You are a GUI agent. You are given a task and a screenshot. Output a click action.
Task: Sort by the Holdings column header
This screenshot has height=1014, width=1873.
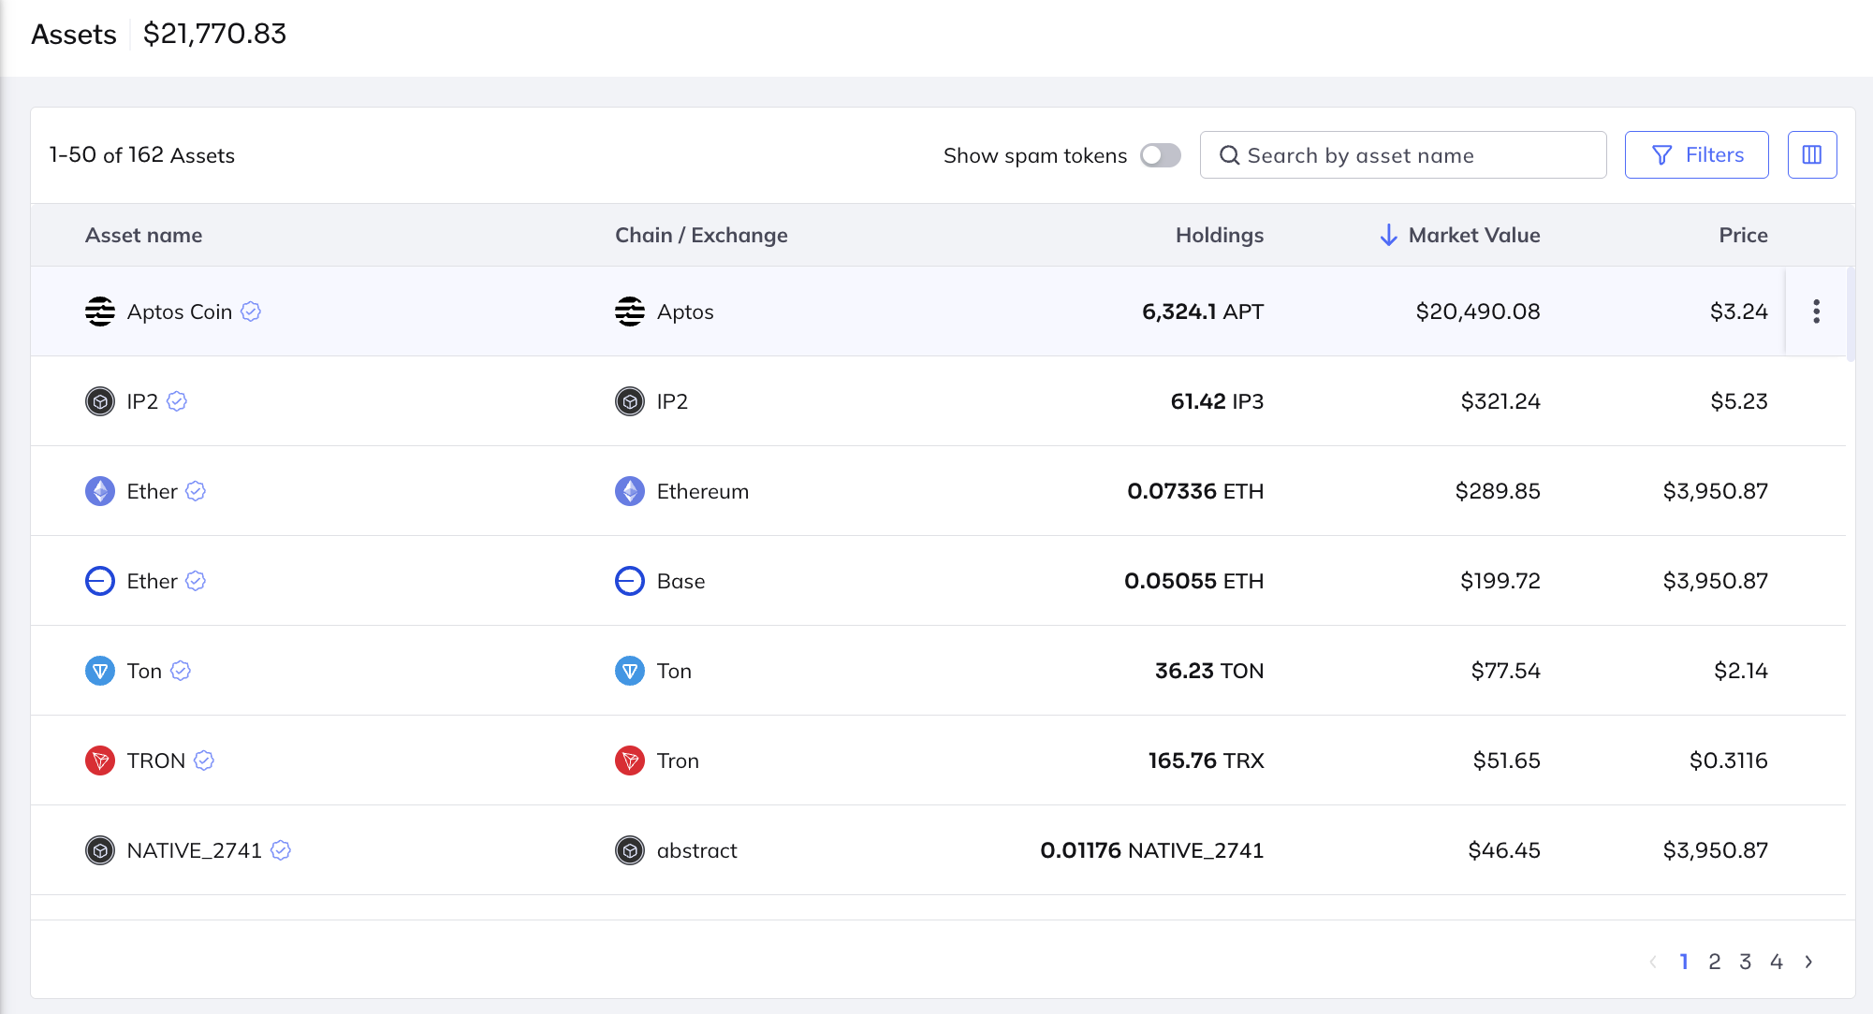pyautogui.click(x=1220, y=235)
